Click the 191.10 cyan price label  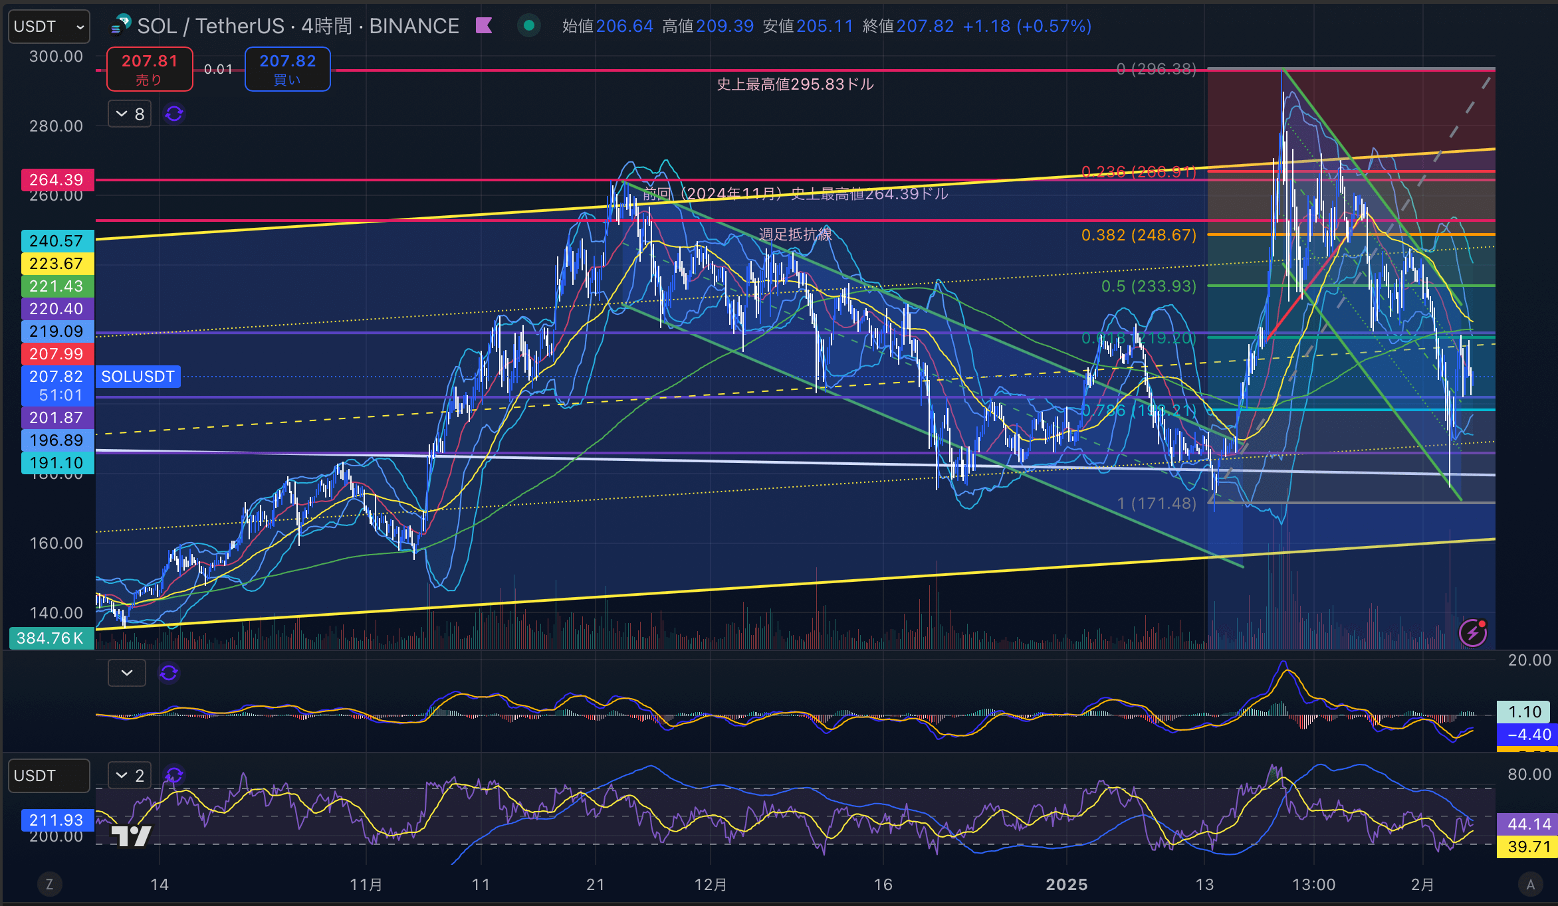(57, 463)
